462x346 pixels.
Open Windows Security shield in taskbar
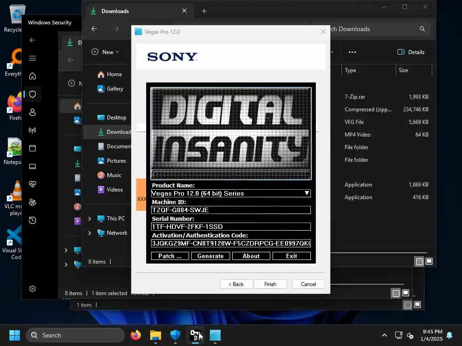tap(176, 335)
